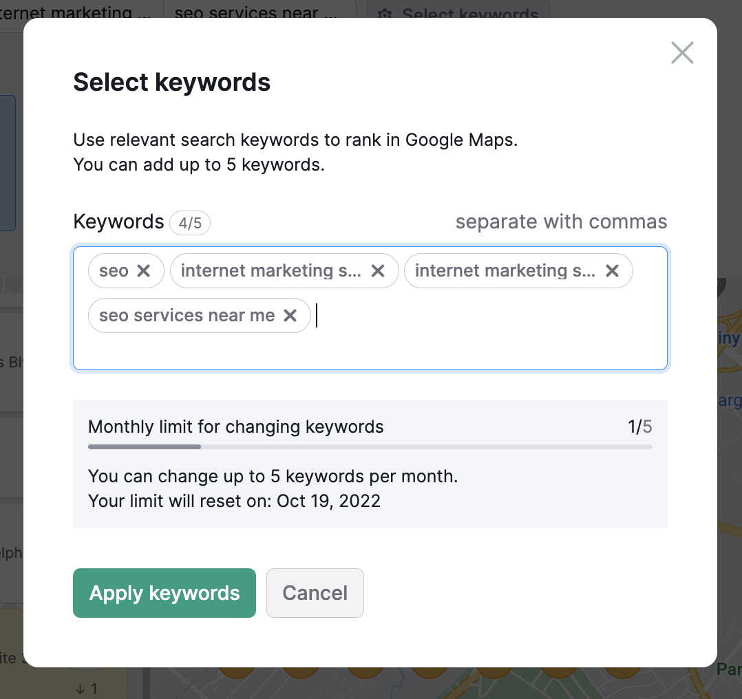This screenshot has width=742, height=699.
Task: Remove the second 'internet marketing s...' tag
Action: click(x=612, y=270)
